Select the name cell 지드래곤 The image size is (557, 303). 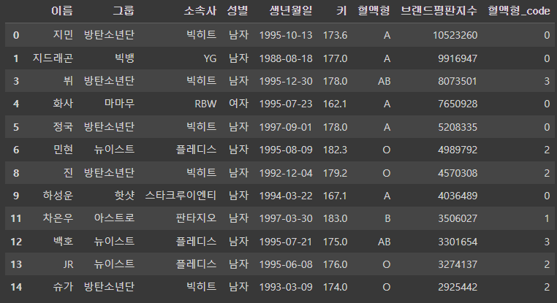[53, 58]
